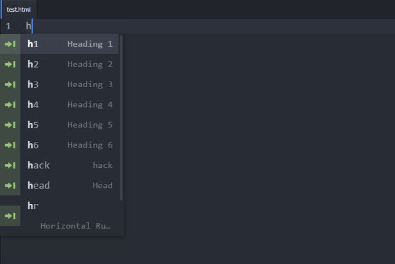
Task: Choose the h2 Heading 2 suggestion
Action: (59, 64)
